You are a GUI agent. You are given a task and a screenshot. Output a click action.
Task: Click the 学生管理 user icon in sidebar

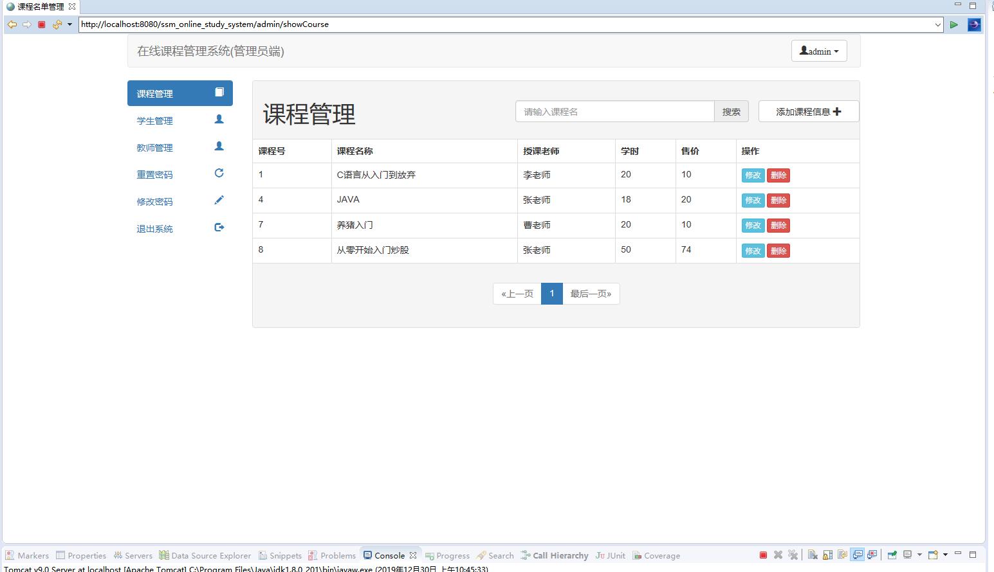click(219, 119)
